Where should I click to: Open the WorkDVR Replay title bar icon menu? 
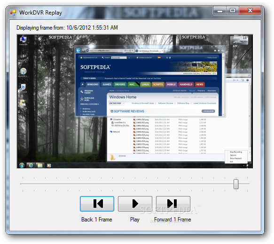pyautogui.click(x=13, y=13)
